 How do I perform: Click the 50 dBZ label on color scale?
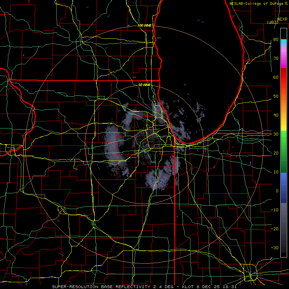[x=276, y=96]
